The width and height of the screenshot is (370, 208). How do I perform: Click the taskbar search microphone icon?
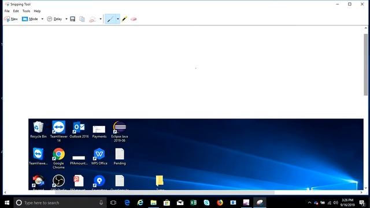[x=101, y=203]
